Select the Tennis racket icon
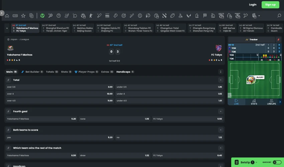 pyautogui.click(x=50, y=16)
